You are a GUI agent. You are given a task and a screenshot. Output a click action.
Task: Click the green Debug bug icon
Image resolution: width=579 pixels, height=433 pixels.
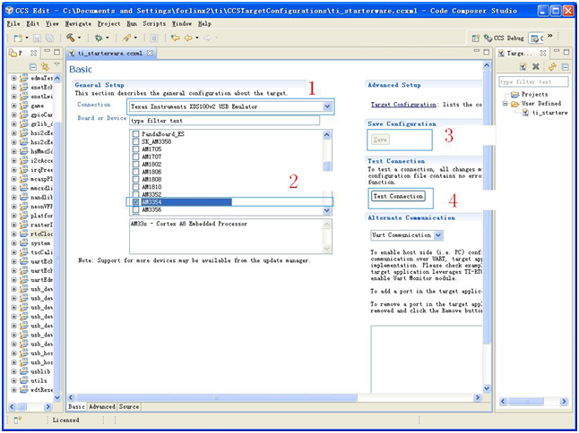pyautogui.click(x=99, y=38)
